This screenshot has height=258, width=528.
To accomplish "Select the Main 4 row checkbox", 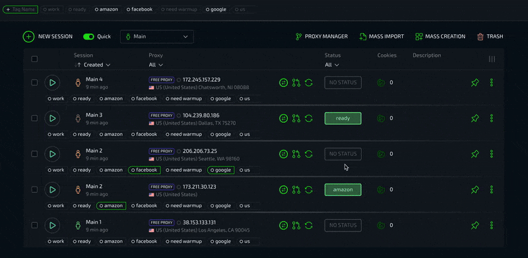I will (x=34, y=82).
